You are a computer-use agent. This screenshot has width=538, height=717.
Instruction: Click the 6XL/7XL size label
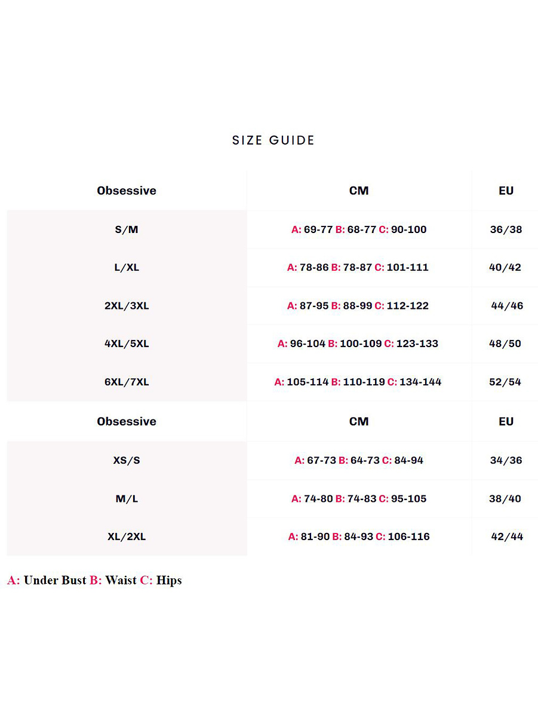click(127, 382)
